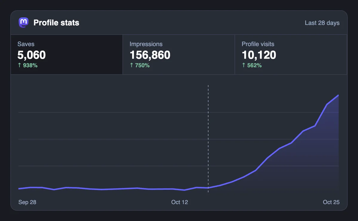Click the chart line's peak at Oct 25
The width and height of the screenshot is (358, 221).
point(338,95)
